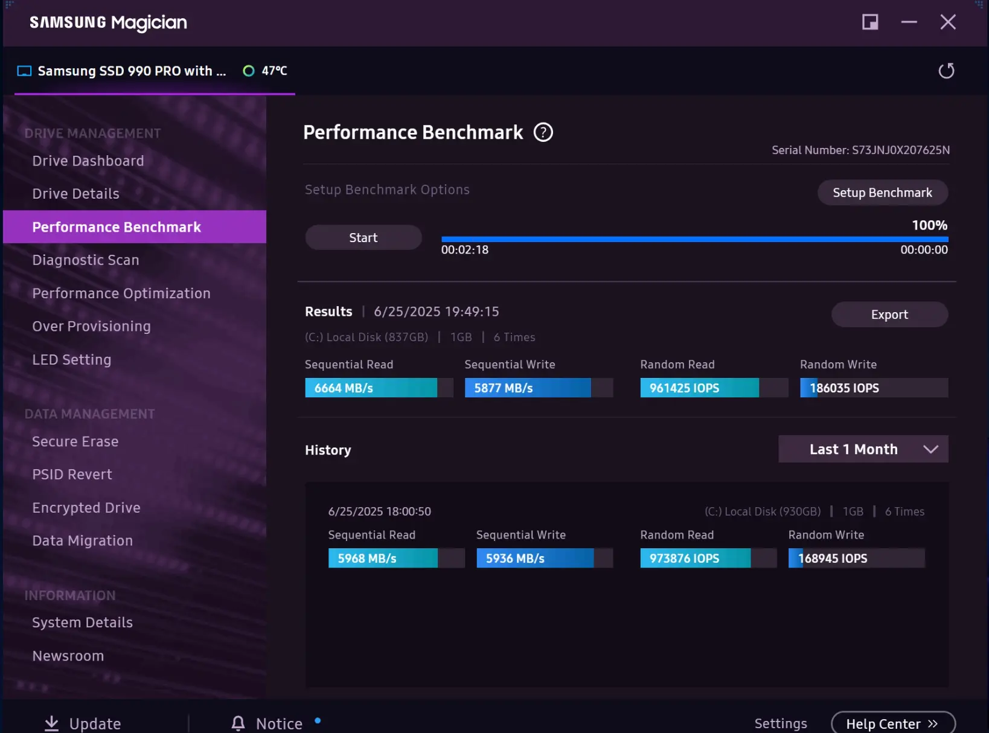
Task: Open System Details in the sidebar
Action: tap(83, 623)
